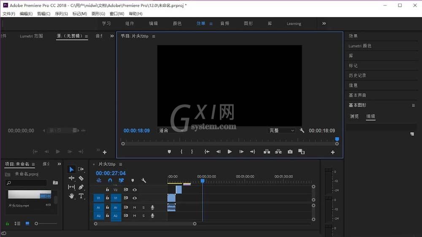Click the Extract button in program monitor
This screenshot has width=422, height=237.
pyautogui.click(x=278, y=152)
